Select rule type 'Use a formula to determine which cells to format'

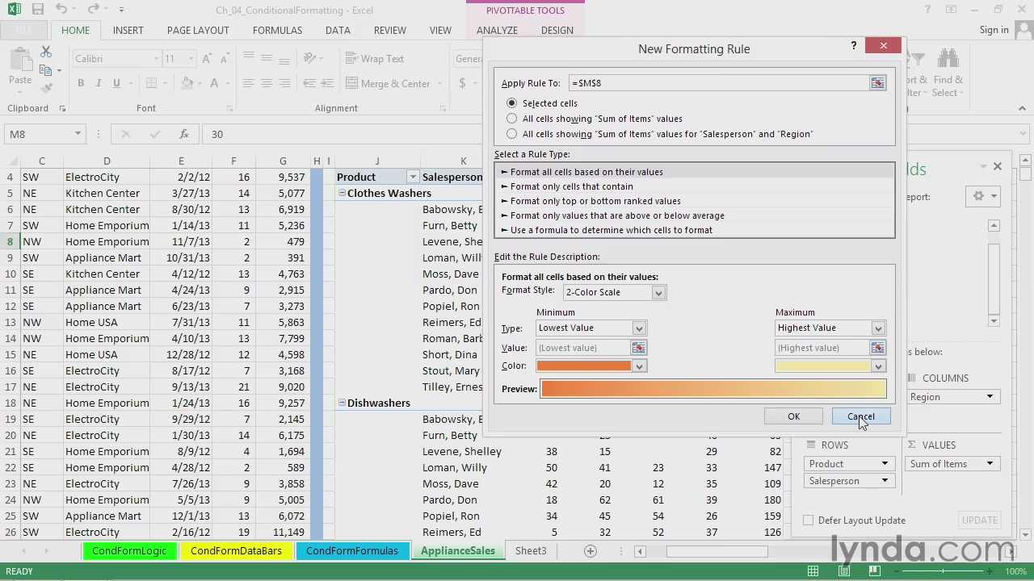tap(694, 230)
